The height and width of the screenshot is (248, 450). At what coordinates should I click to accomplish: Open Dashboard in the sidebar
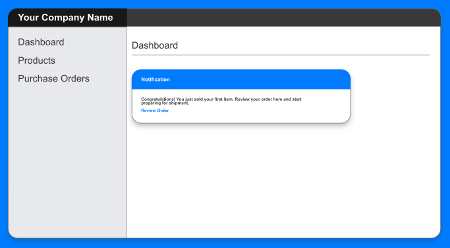tap(41, 42)
